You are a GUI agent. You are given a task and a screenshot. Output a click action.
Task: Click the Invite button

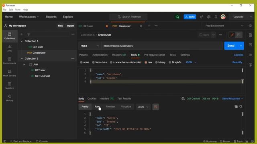(x=190, y=17)
